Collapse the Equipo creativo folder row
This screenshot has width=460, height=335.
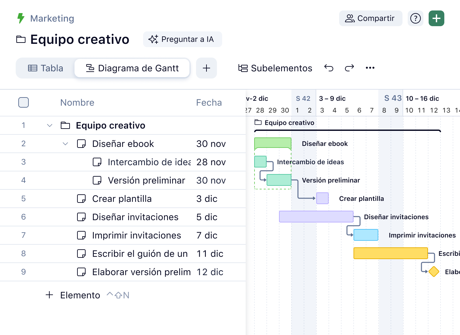50,125
